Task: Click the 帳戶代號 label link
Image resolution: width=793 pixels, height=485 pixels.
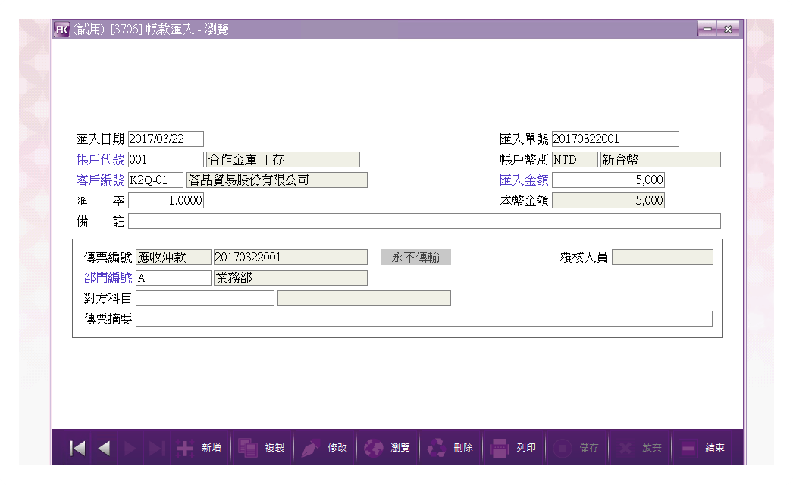Action: [x=100, y=160]
